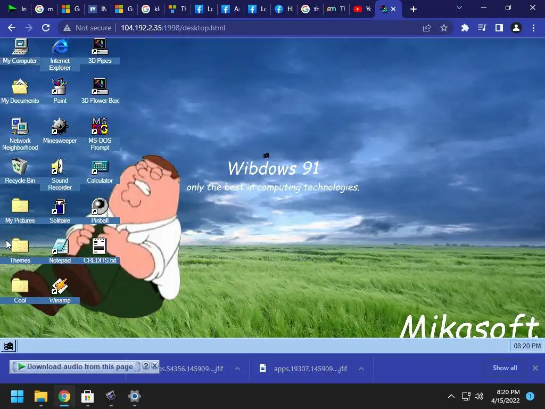Image resolution: width=545 pixels, height=409 pixels.
Task: Open the My Computer desktop icon
Action: (20, 51)
